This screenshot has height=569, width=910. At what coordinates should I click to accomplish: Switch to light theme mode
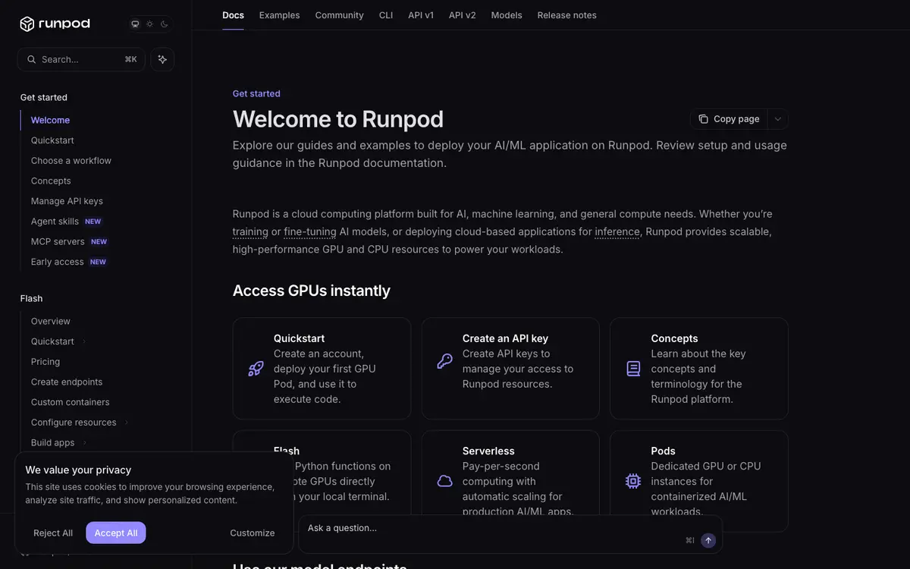coord(149,24)
